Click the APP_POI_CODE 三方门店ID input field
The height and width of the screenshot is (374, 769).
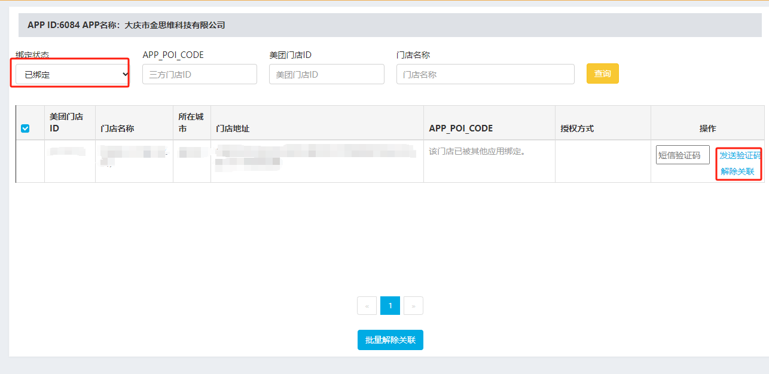(199, 75)
